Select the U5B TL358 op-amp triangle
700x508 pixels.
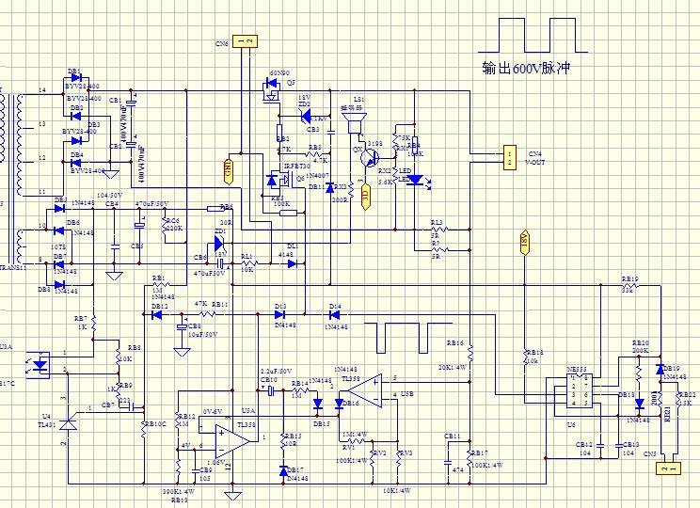point(365,390)
